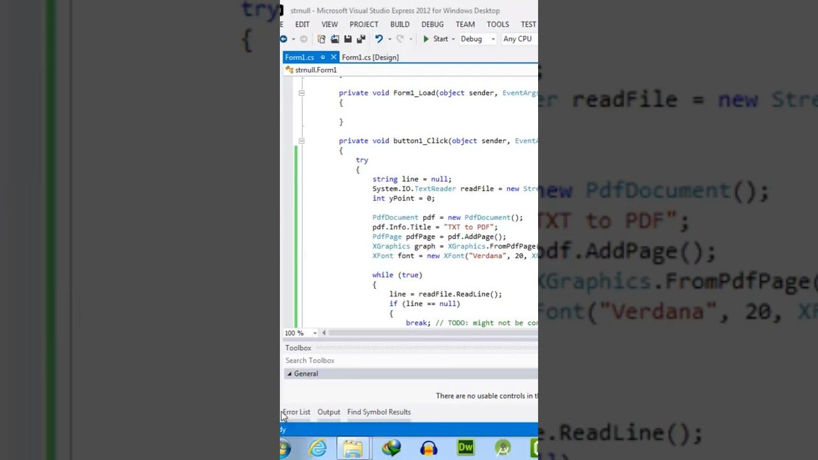Open Android Studio from the taskbar

pyautogui.click(x=503, y=448)
